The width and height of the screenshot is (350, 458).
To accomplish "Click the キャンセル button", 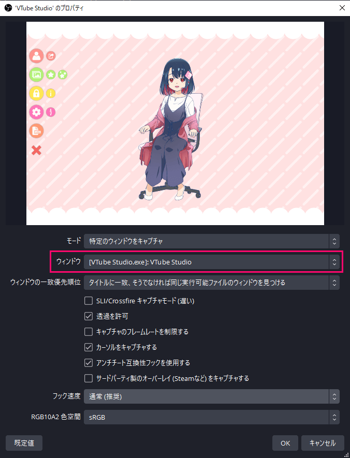I will click(323, 443).
